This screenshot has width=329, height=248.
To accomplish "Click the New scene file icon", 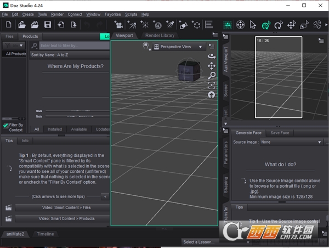I will click(x=9, y=25).
